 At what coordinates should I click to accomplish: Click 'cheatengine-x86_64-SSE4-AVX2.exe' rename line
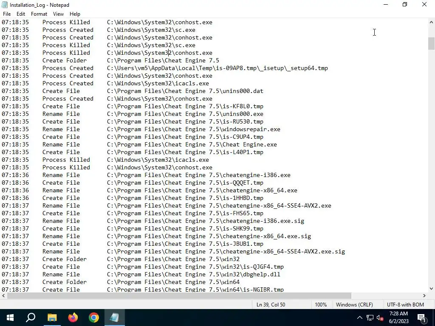pyautogui.click(x=167, y=206)
